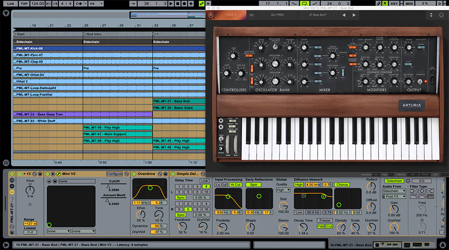
Task: Toggle the Hi Cut reverb input filter
Action: tap(235, 185)
